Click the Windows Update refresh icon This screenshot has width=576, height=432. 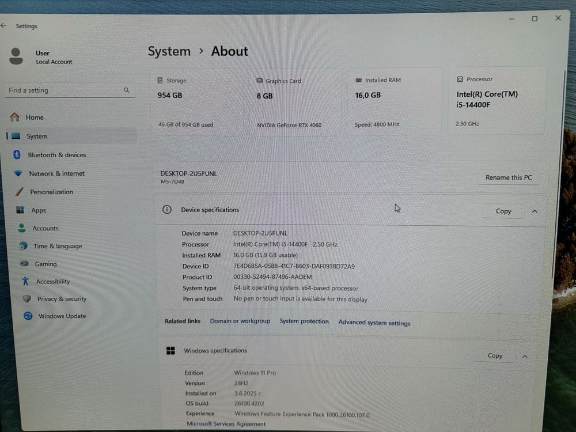click(28, 316)
